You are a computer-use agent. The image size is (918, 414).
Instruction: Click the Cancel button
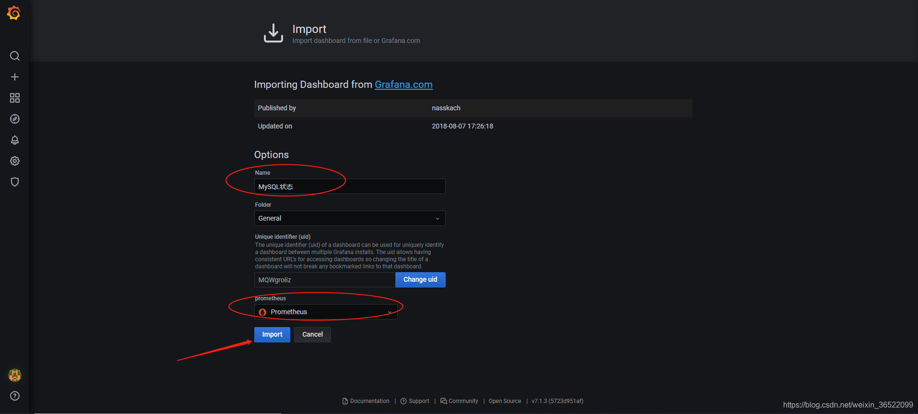(x=312, y=335)
